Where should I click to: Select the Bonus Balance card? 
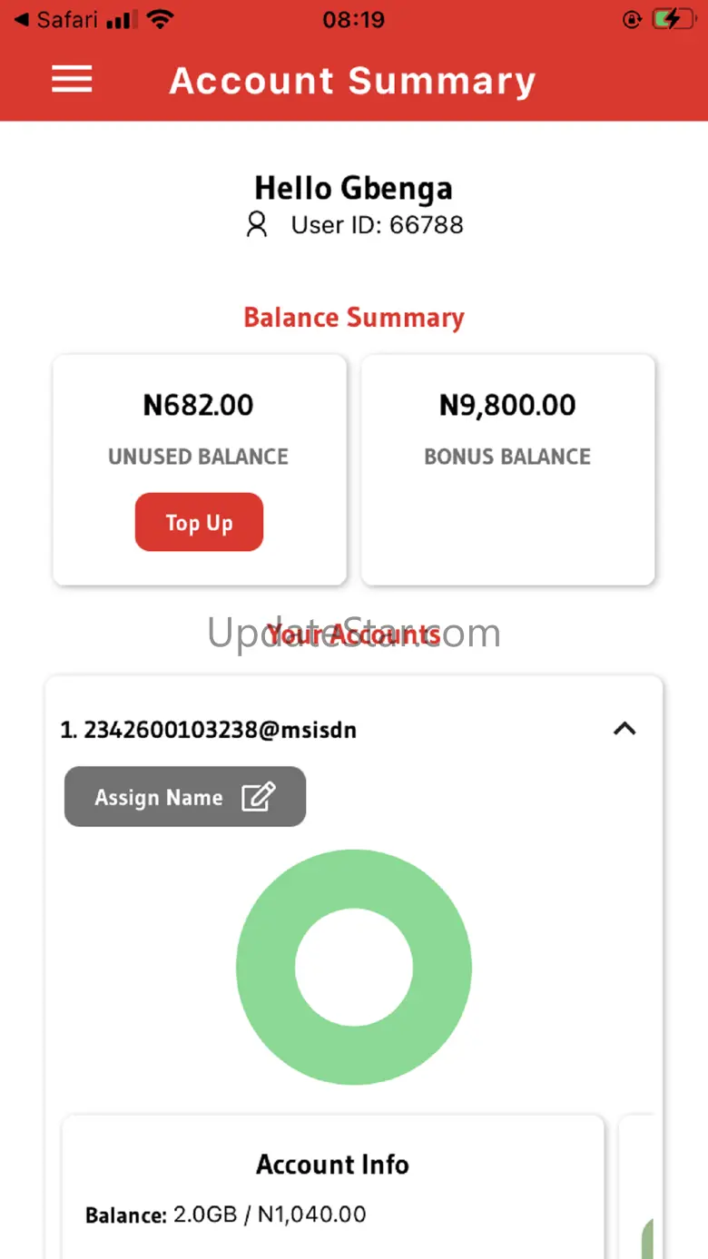507,469
